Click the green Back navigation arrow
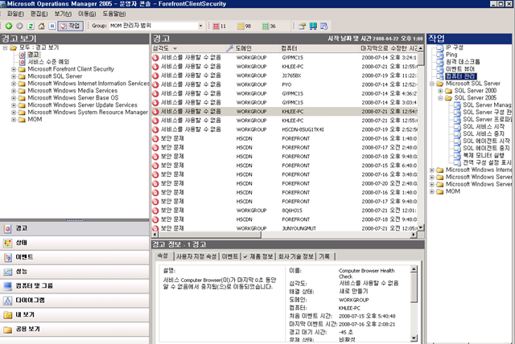This screenshot has width=515, height=344. 9,26
